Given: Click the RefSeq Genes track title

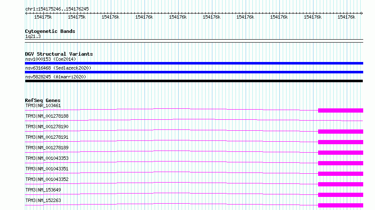Looking at the screenshot, I should tap(43, 100).
